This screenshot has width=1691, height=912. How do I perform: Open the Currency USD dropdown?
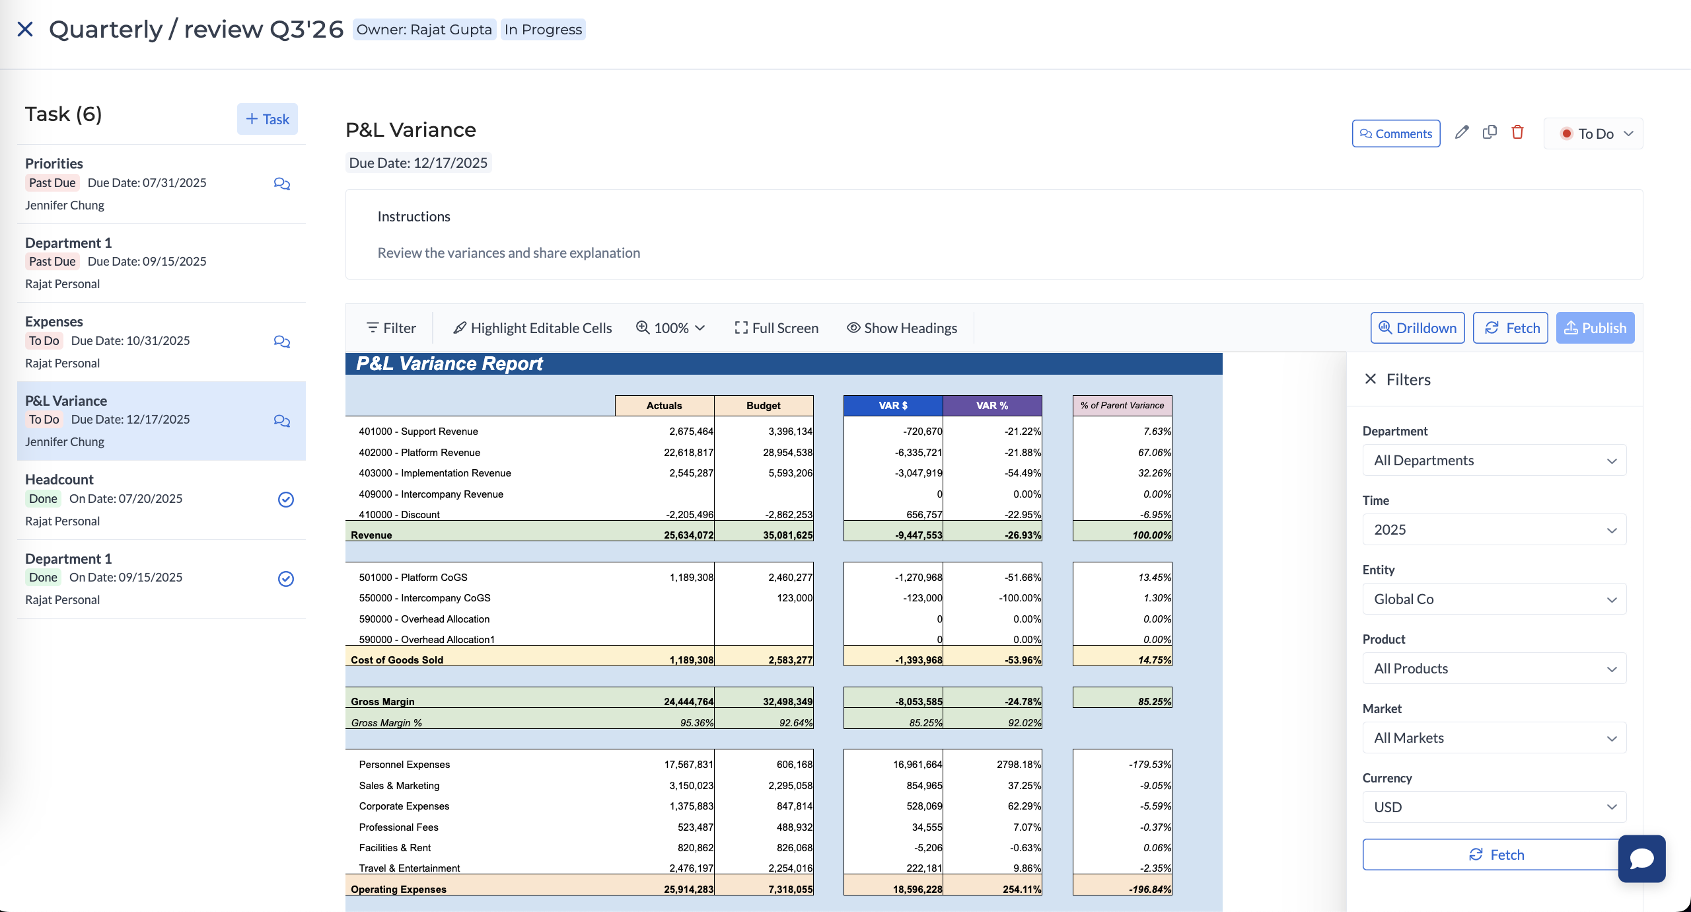(x=1494, y=807)
